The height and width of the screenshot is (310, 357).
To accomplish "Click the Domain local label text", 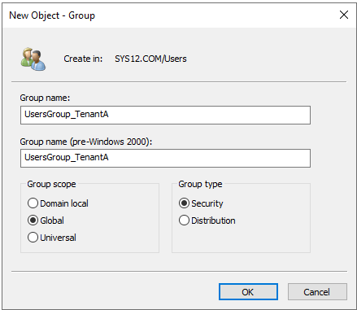I will coord(64,203).
